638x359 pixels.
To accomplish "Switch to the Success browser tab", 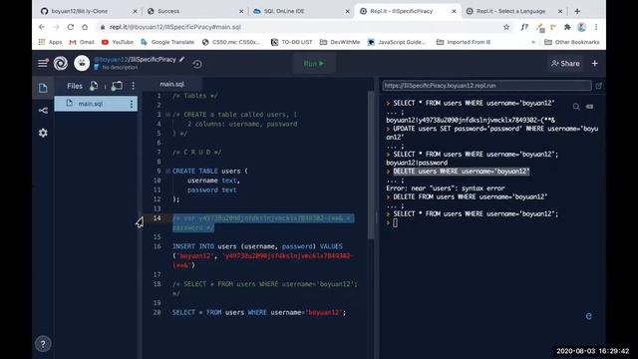I will click(195, 11).
